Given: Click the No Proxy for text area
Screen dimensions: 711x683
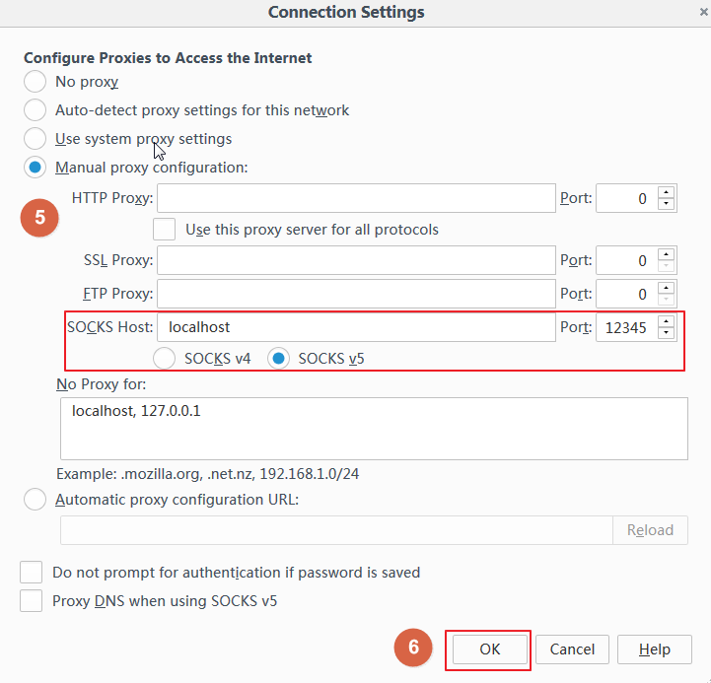Looking at the screenshot, I should (x=372, y=429).
